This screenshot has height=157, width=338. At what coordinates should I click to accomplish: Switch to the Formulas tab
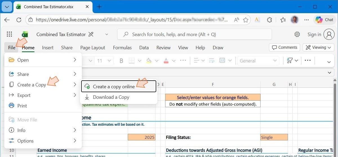(x=122, y=48)
